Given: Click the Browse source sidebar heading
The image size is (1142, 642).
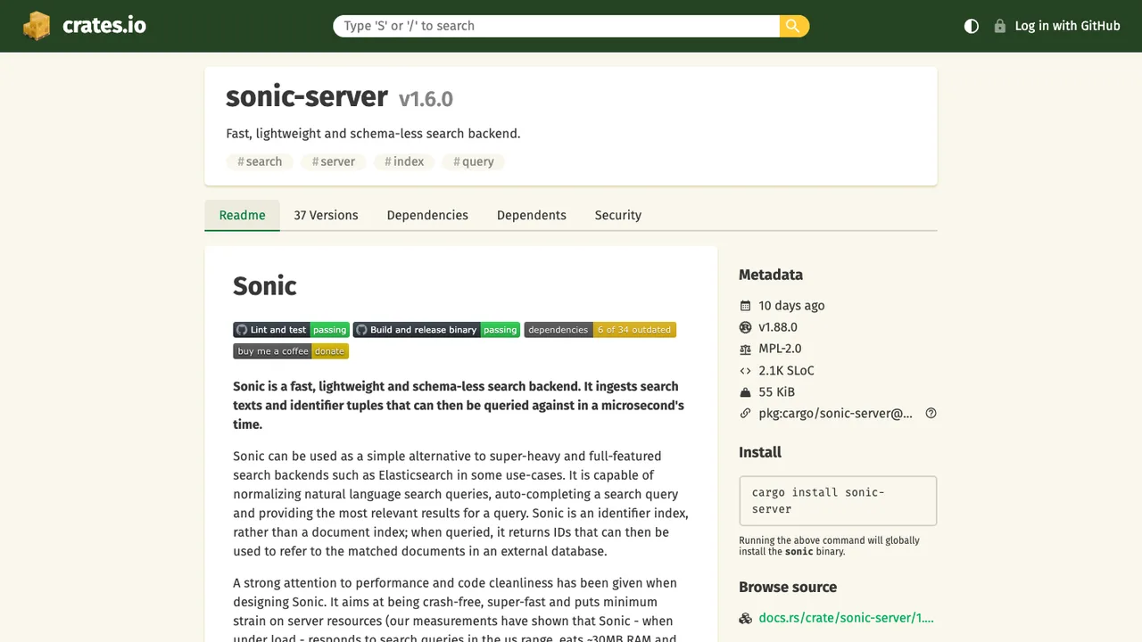Looking at the screenshot, I should [788, 587].
